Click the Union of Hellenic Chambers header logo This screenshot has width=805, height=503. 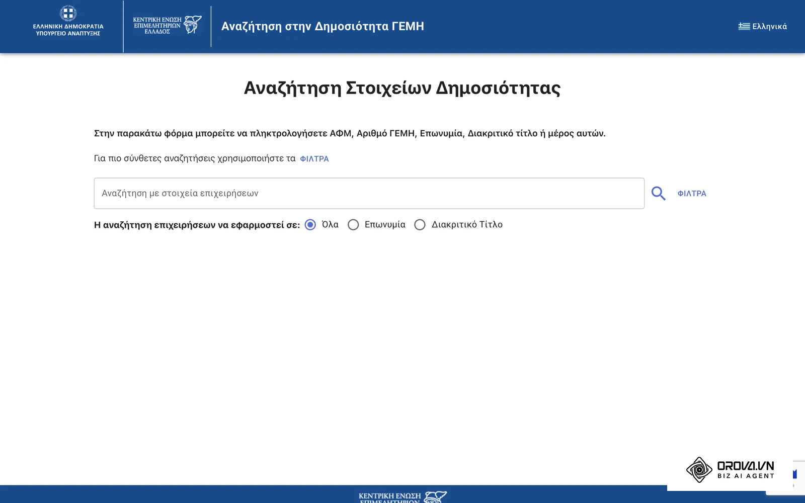[x=167, y=25]
